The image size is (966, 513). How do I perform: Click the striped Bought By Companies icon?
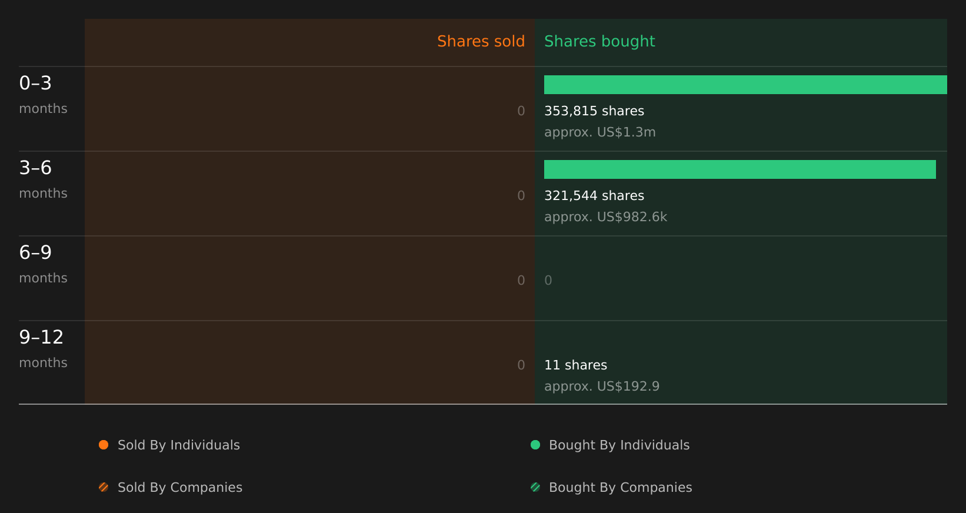pos(535,487)
